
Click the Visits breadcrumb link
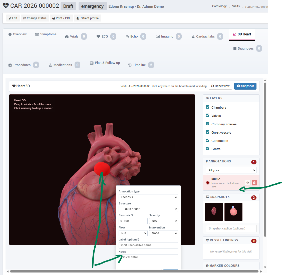236,6
